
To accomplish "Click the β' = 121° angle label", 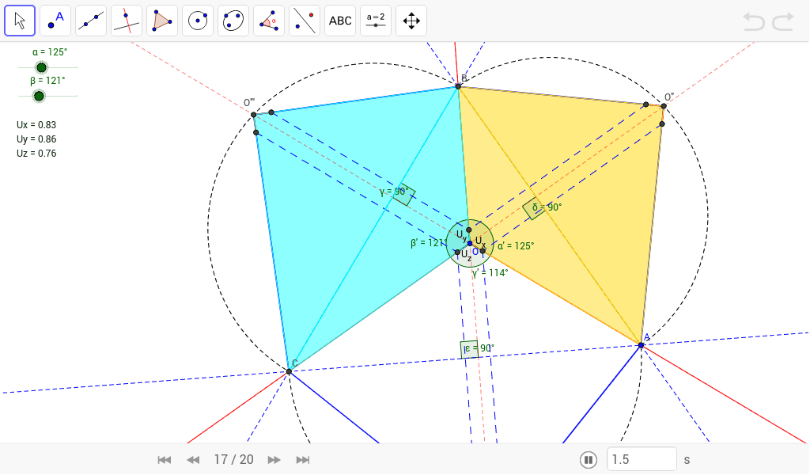I will coord(428,243).
